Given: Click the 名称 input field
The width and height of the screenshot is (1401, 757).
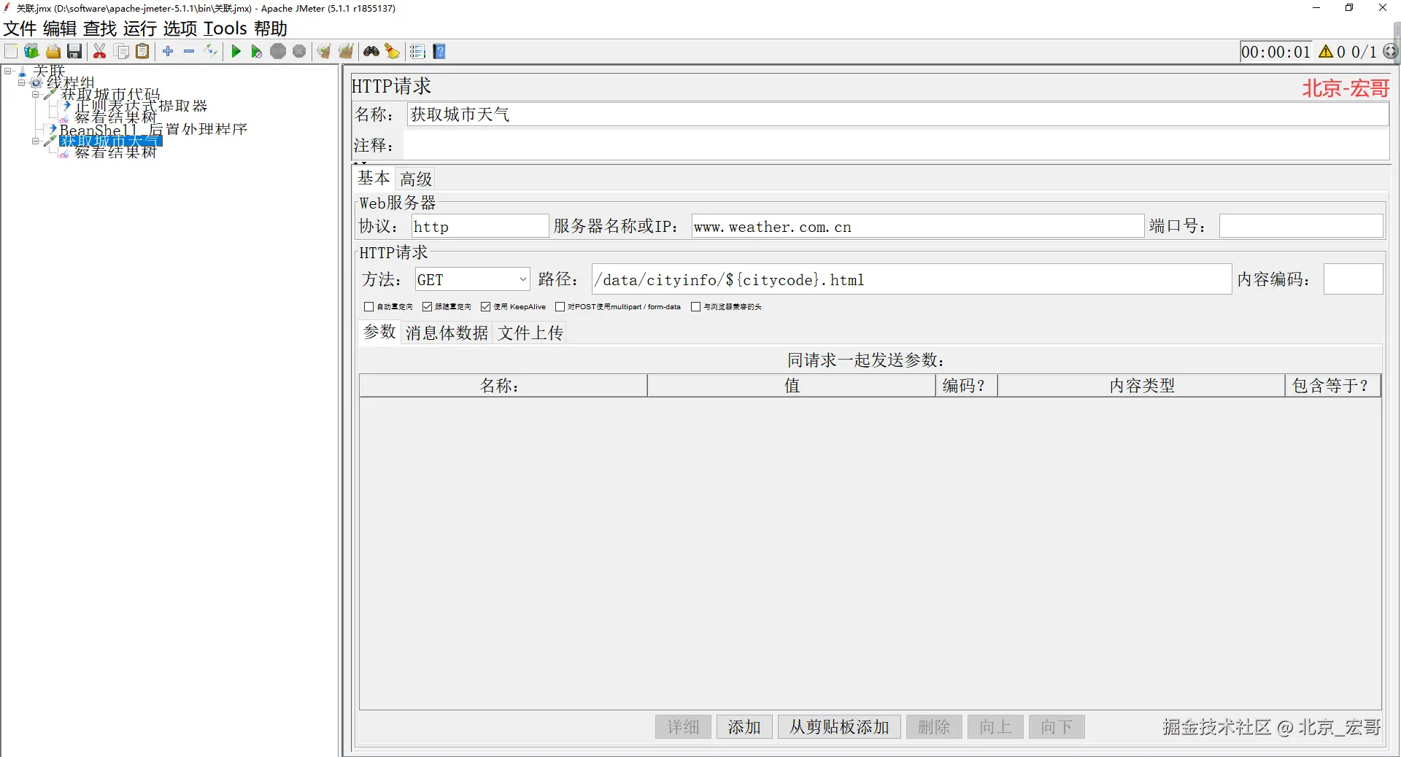Looking at the screenshot, I should point(898,114).
